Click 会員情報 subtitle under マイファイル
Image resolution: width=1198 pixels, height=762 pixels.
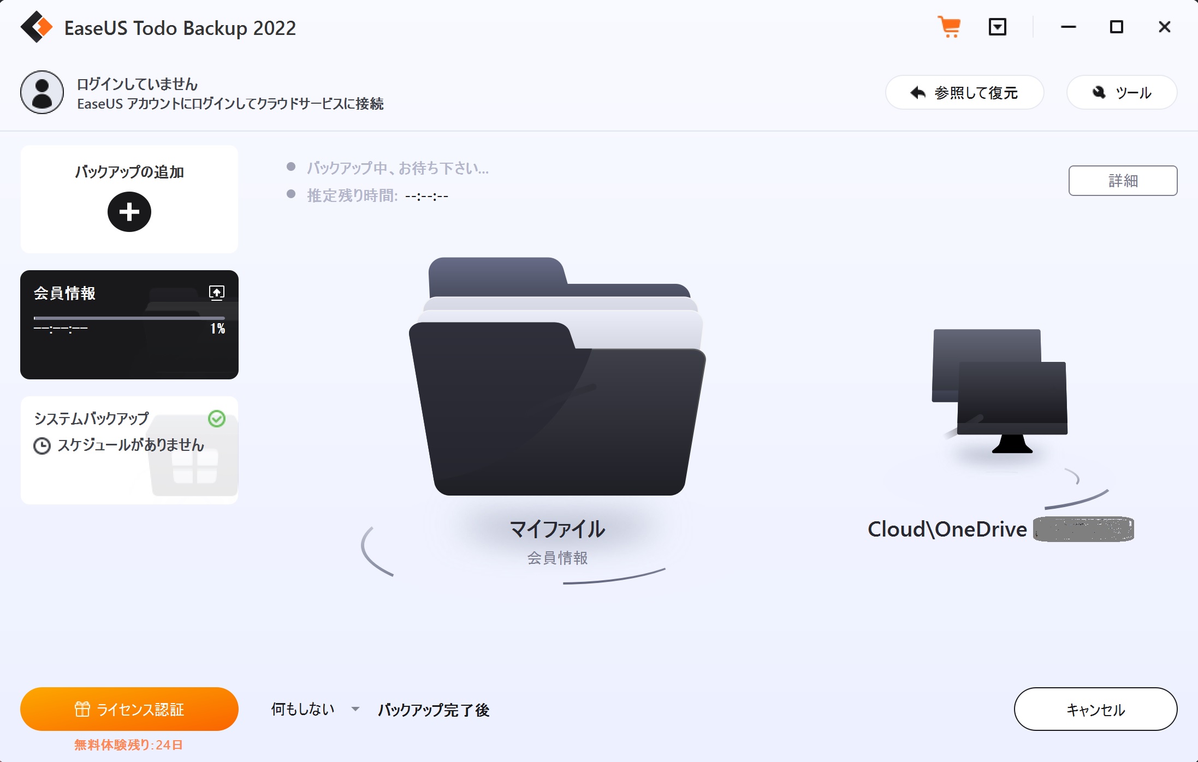(x=558, y=558)
